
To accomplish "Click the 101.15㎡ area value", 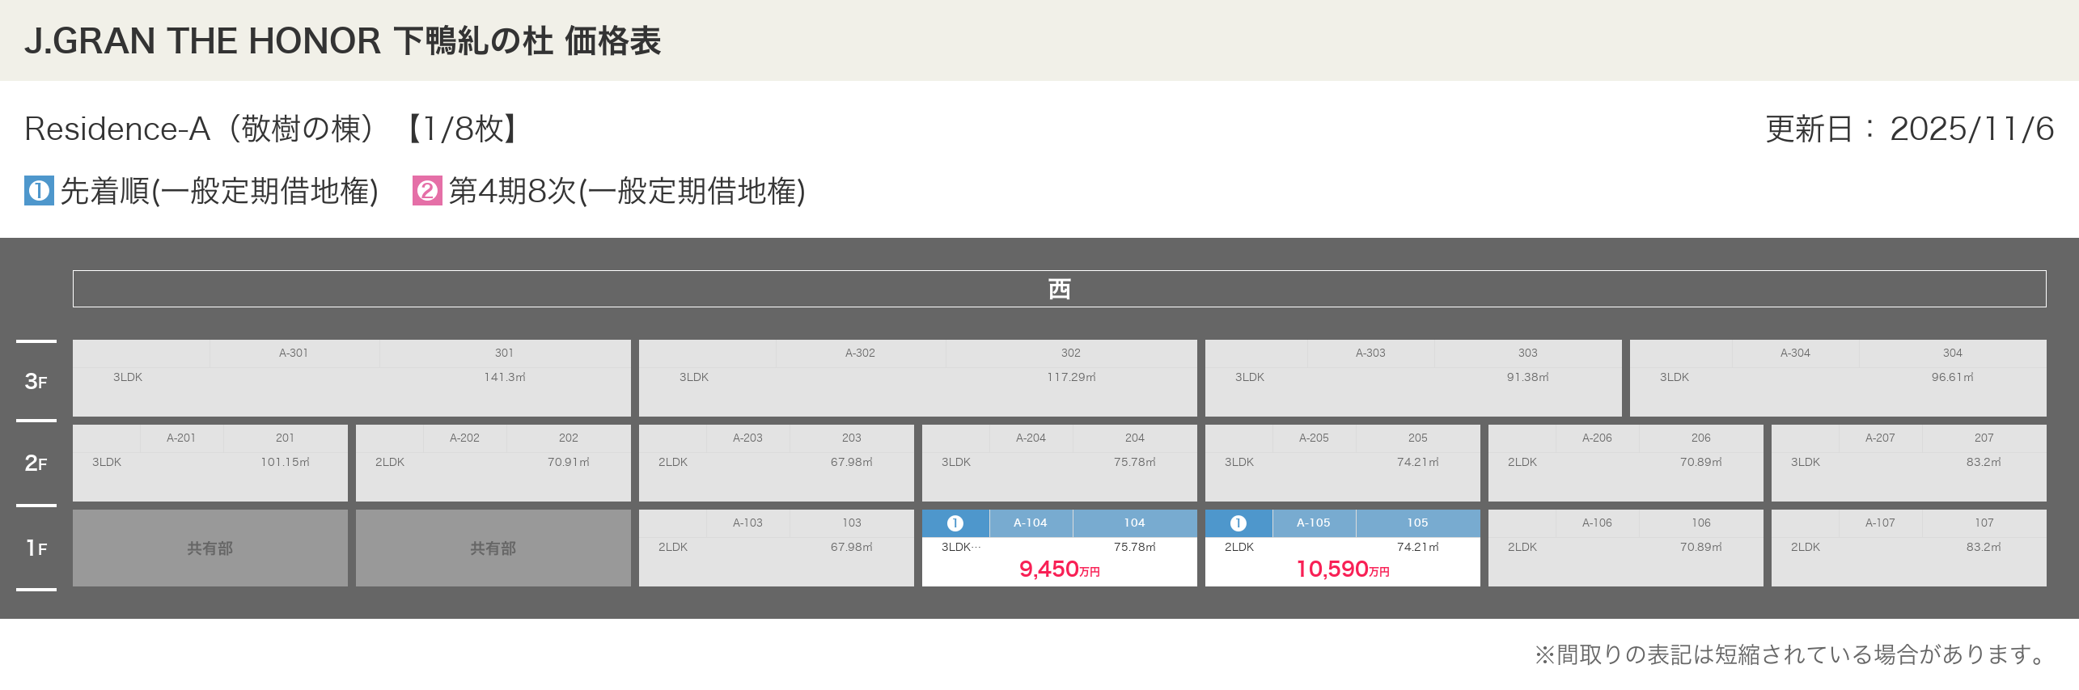I will pos(285,462).
